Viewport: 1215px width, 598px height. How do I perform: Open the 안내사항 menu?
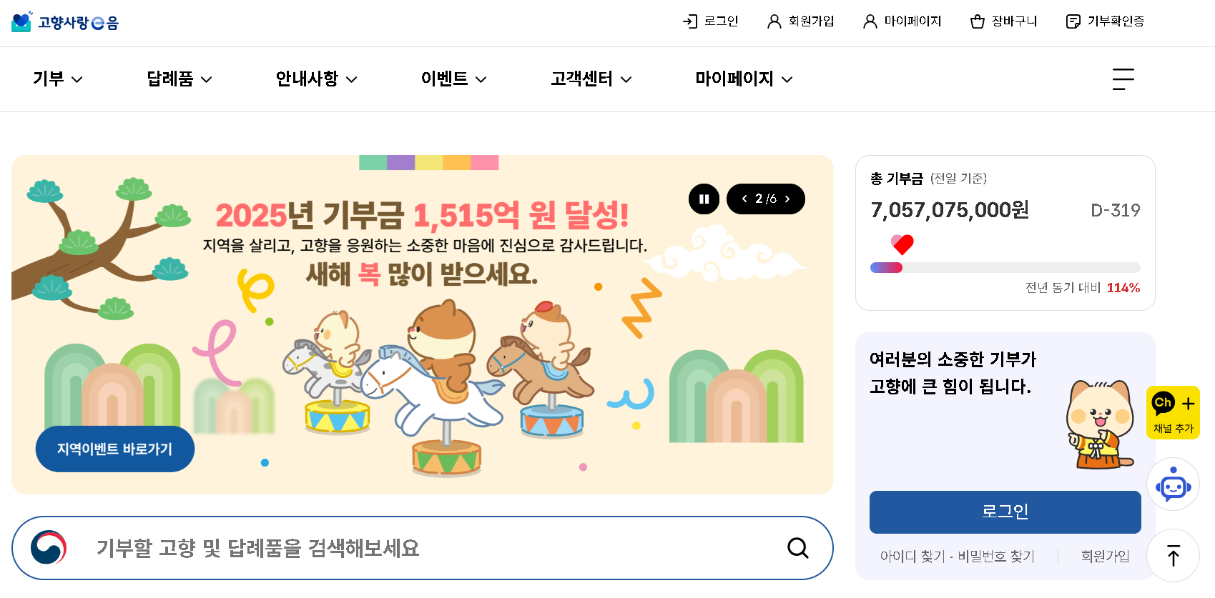[315, 79]
